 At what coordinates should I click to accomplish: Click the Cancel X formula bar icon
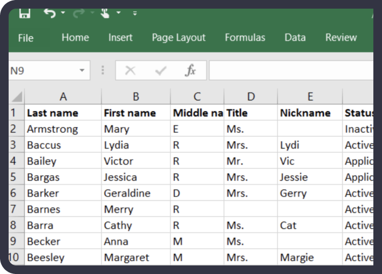click(130, 71)
